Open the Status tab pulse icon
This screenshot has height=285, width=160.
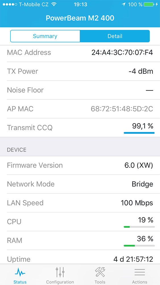click(20, 273)
